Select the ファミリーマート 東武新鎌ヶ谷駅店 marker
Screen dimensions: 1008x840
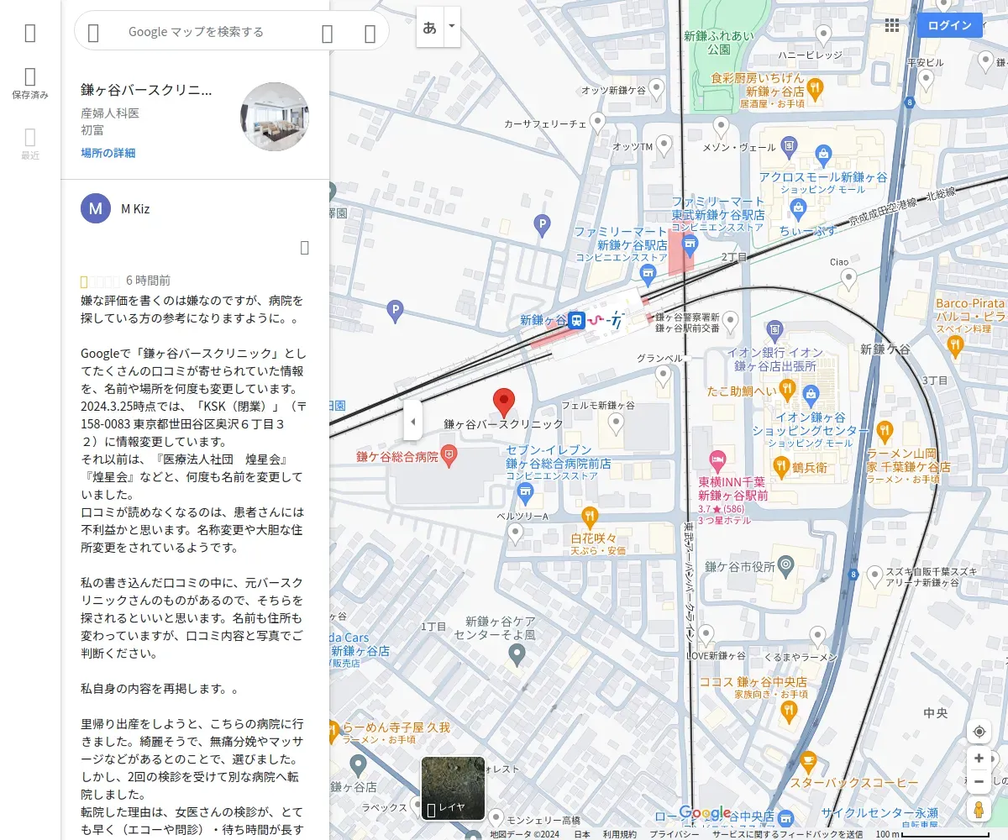(690, 244)
